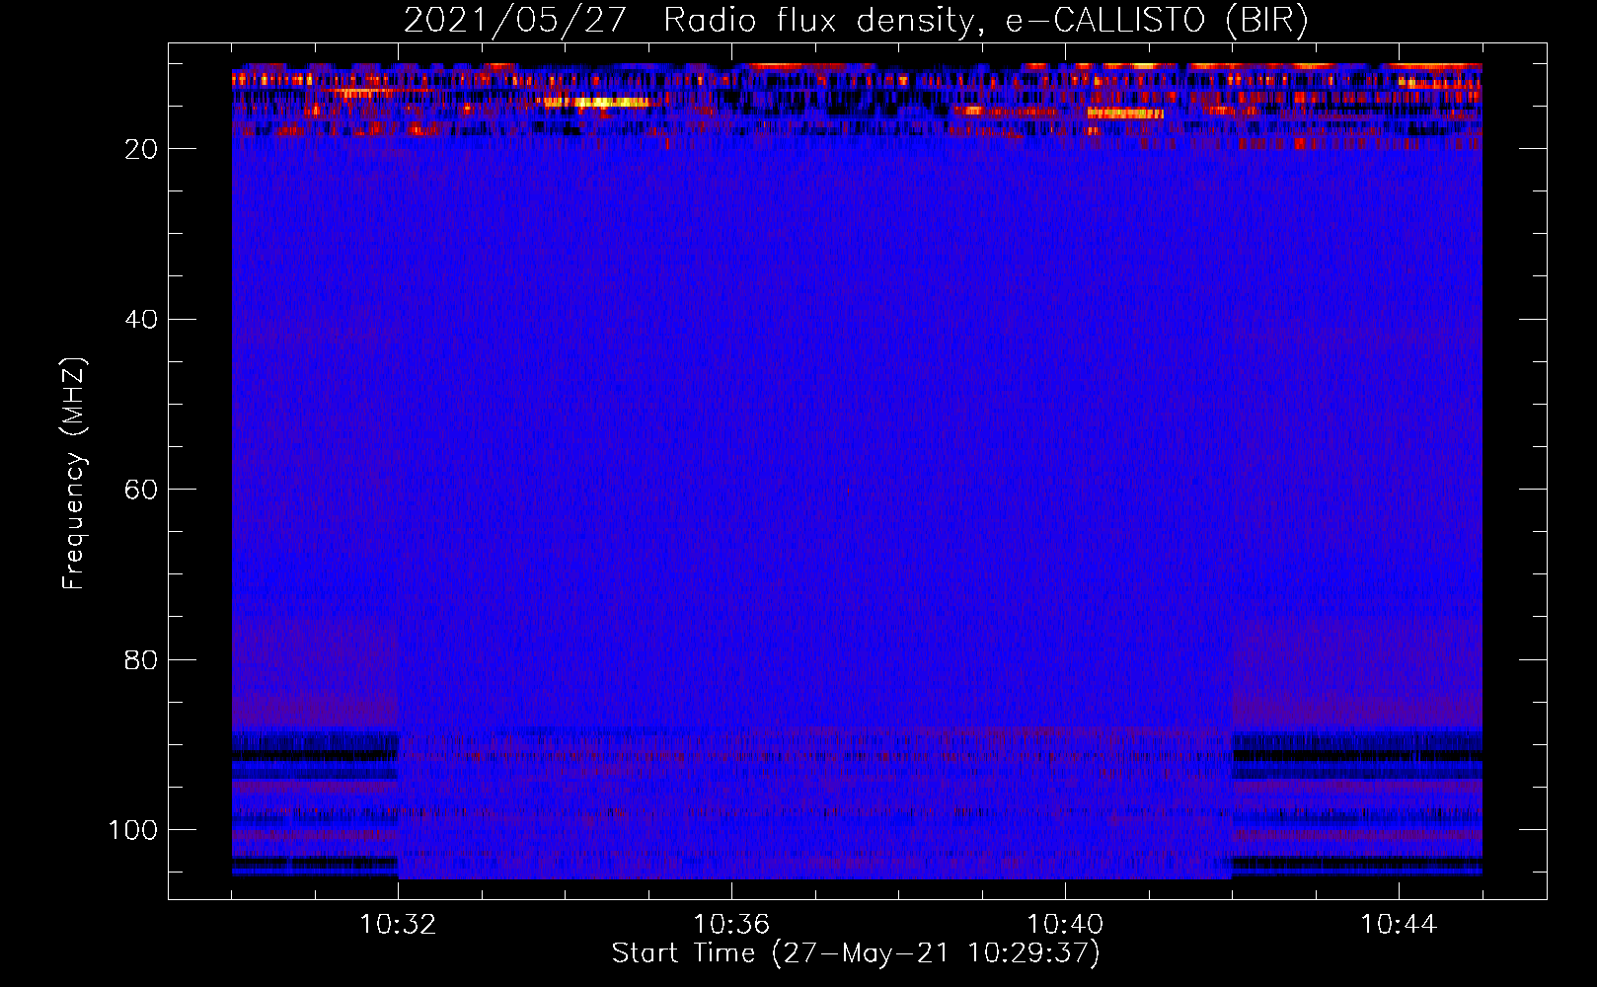Click the 10:40 time tick label
Screen dimensions: 1597x987
tap(1065, 925)
